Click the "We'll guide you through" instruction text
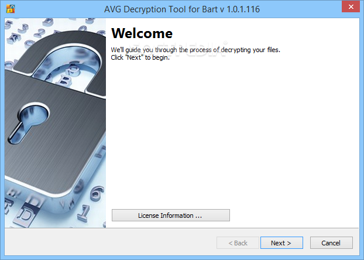This screenshot has width=364, height=260. [x=195, y=54]
